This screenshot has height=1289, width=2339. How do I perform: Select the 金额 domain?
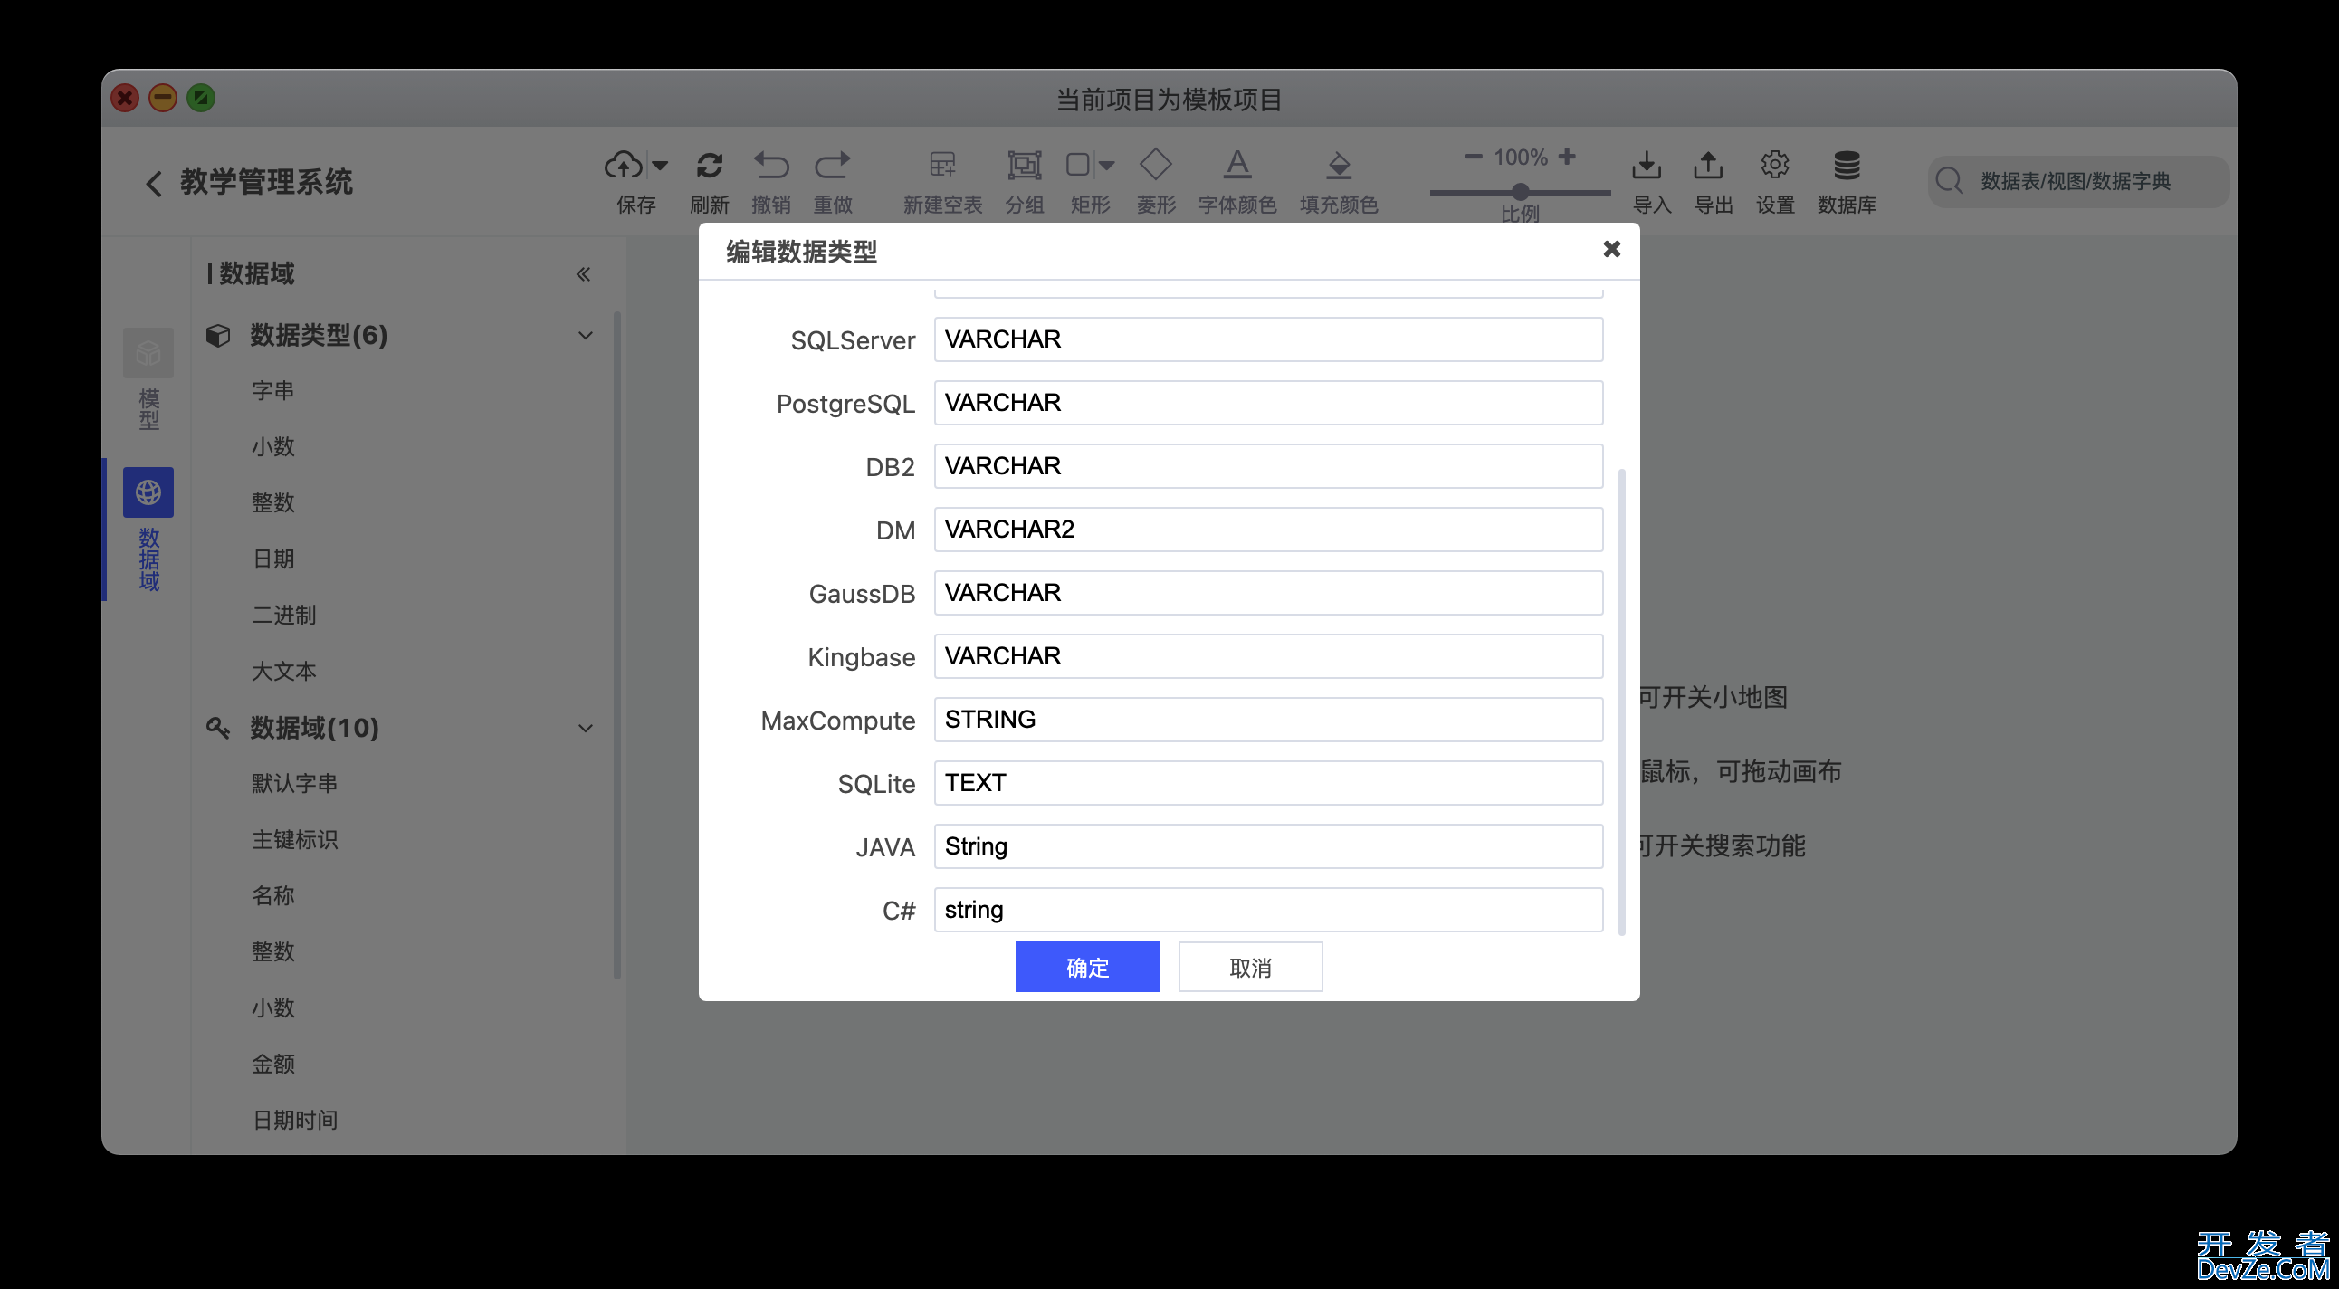tap(272, 1064)
